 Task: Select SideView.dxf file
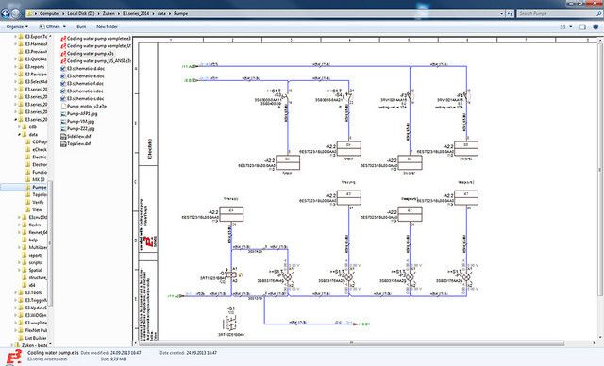[x=75, y=136]
